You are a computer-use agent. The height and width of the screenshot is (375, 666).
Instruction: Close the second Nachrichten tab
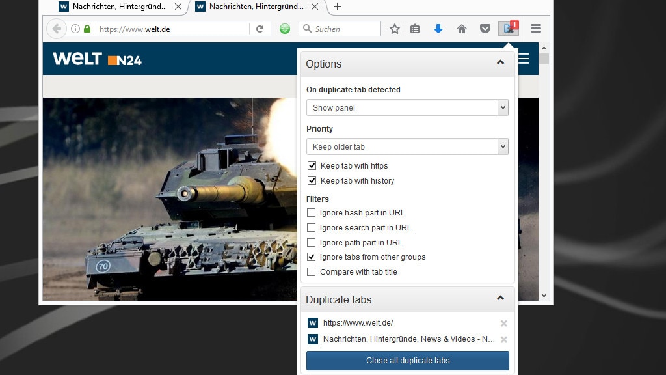tap(315, 7)
